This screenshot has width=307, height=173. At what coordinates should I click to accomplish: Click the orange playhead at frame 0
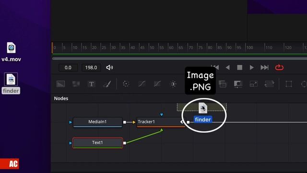pos(52,48)
